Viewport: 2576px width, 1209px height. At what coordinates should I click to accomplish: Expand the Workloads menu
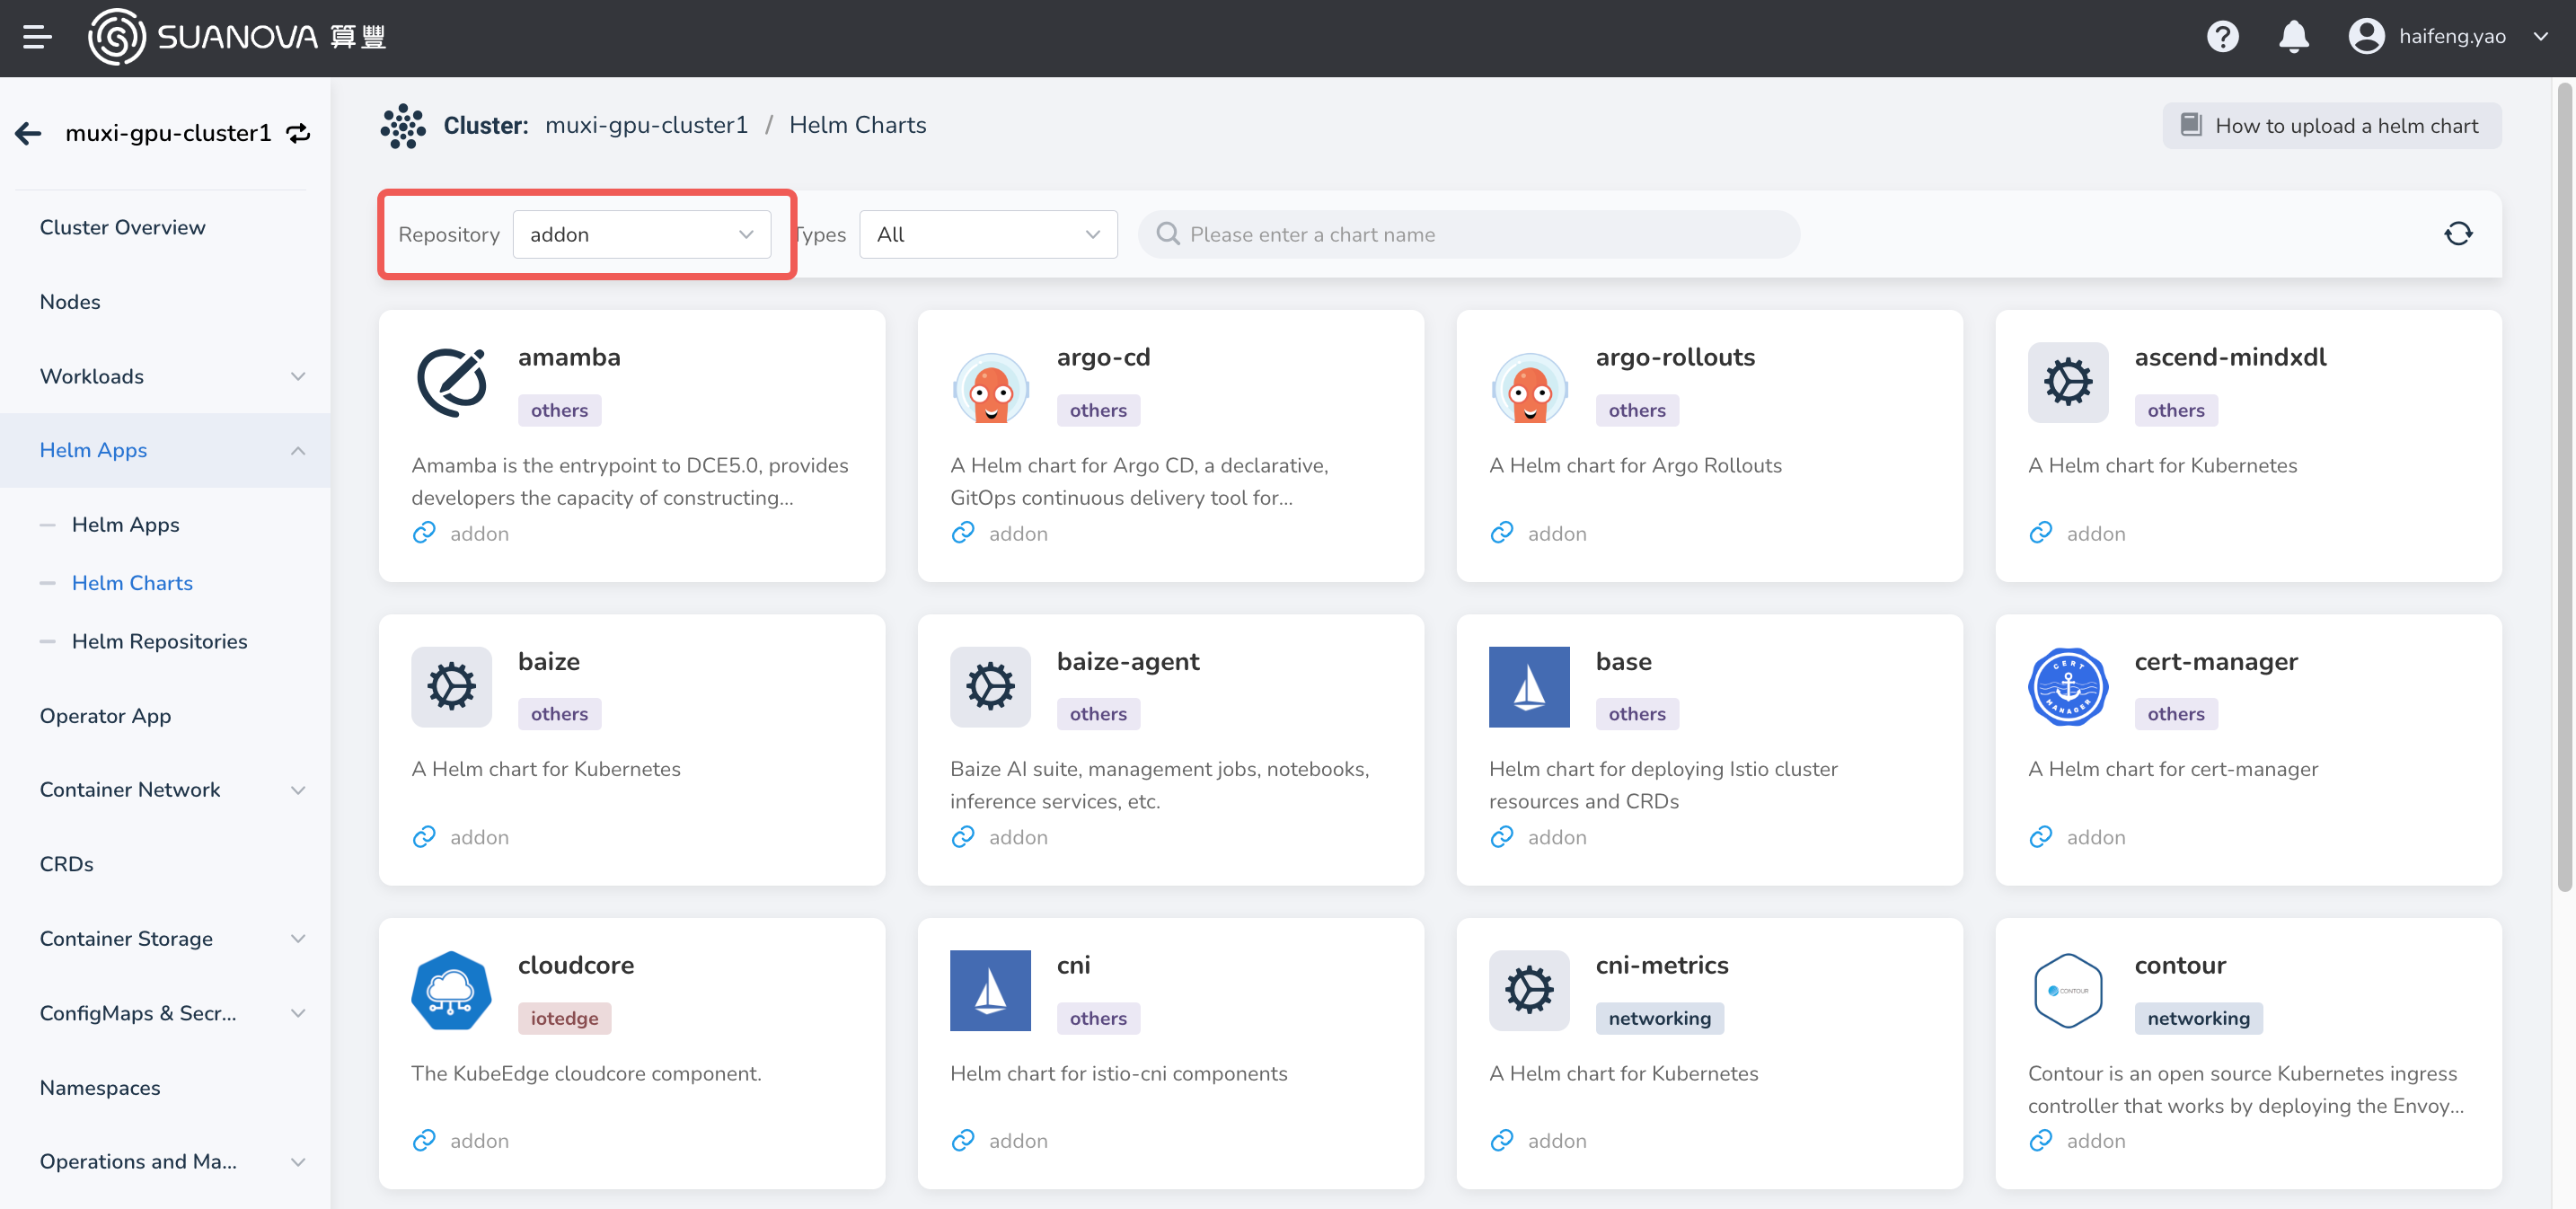[x=165, y=376]
